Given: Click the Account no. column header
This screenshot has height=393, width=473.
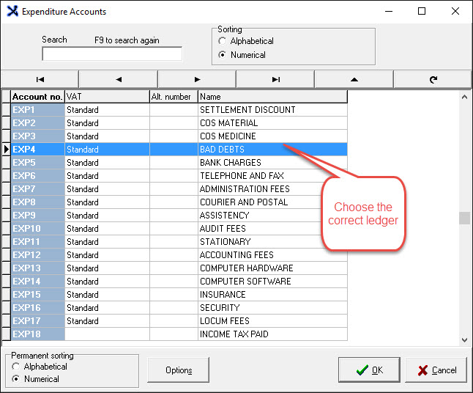Looking at the screenshot, I should pyautogui.click(x=37, y=97).
